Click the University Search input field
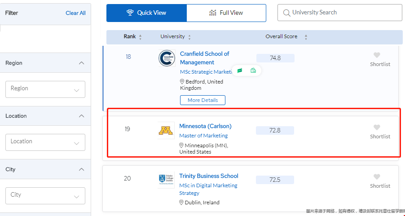The image size is (405, 216). point(339,13)
